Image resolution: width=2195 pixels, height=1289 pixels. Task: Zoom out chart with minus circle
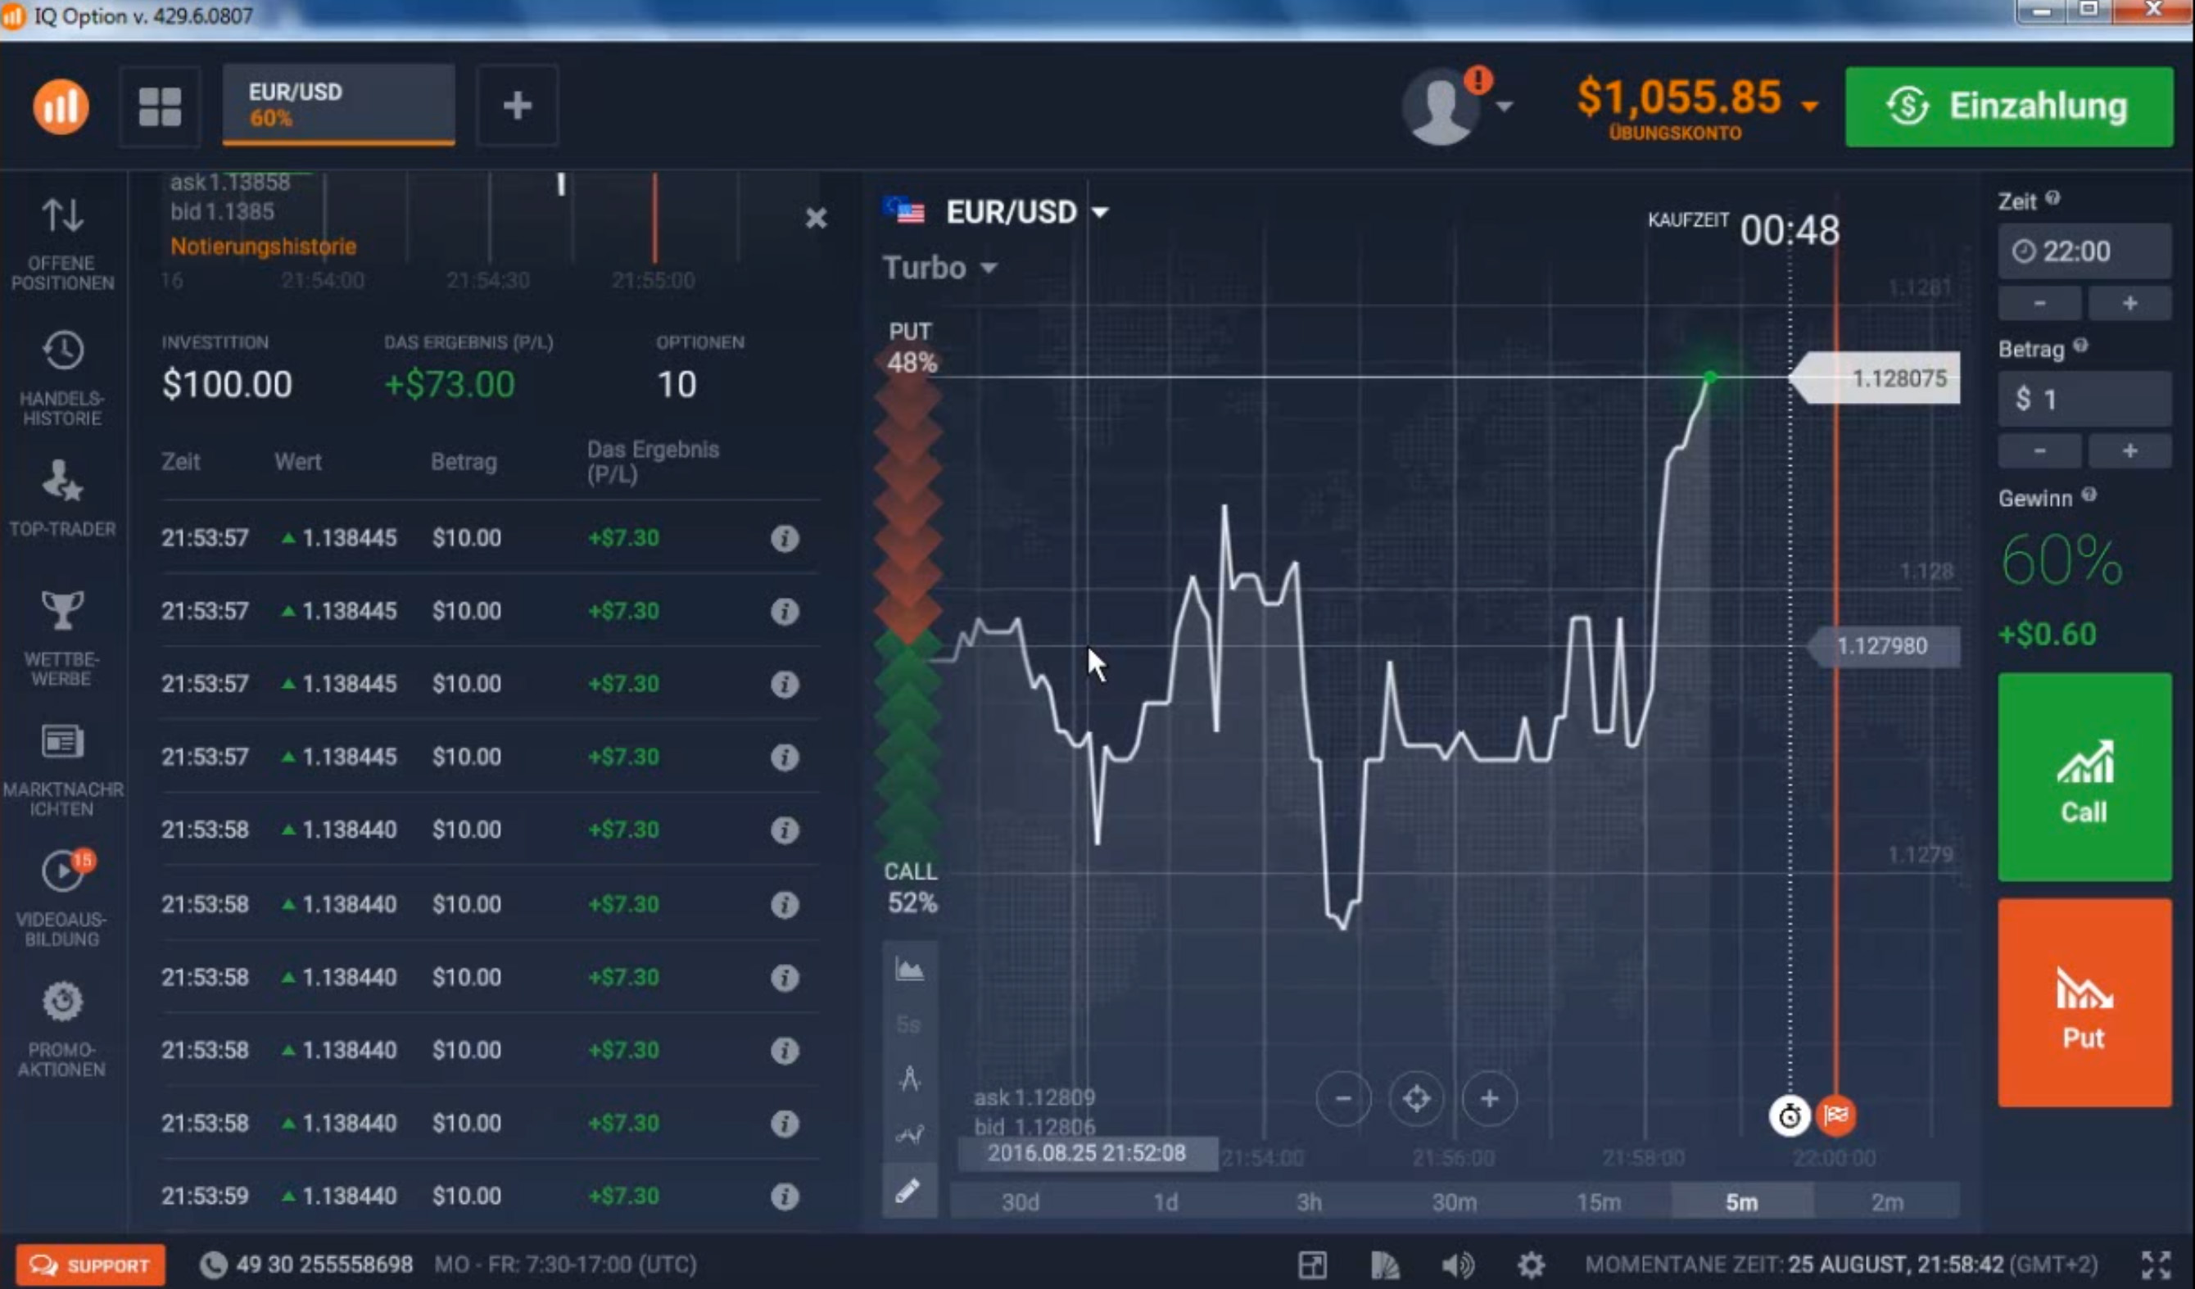coord(1343,1099)
